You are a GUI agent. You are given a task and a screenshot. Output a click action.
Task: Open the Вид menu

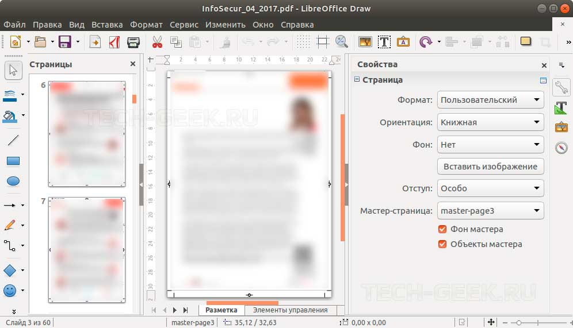click(x=77, y=25)
